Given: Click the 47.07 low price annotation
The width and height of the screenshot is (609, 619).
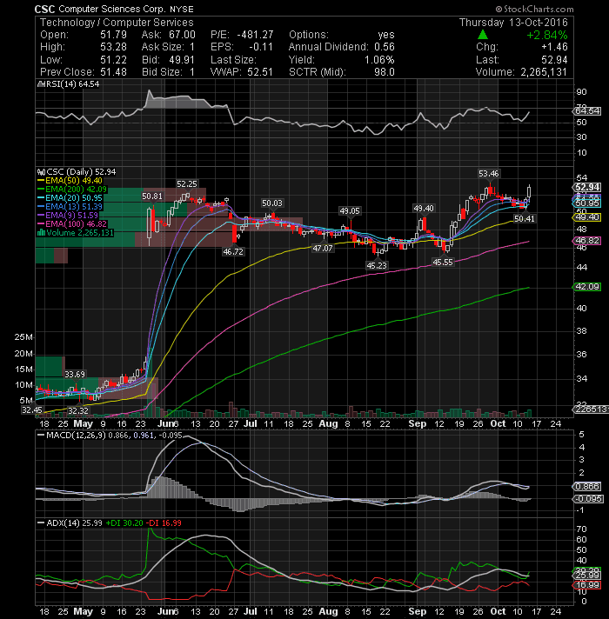Looking at the screenshot, I should 323,249.
